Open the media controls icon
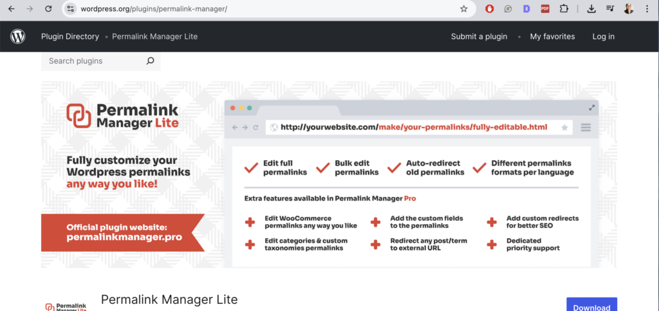Screen dimensions: 659x311 click(610, 8)
